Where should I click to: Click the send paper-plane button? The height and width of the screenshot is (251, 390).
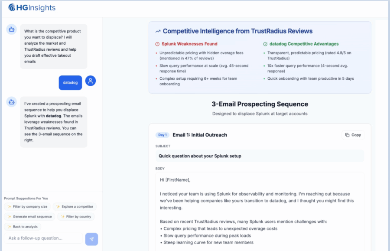tap(91, 239)
